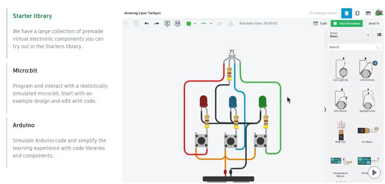Open the notes tool icon
The width and height of the screenshot is (385, 184).
pos(167,24)
